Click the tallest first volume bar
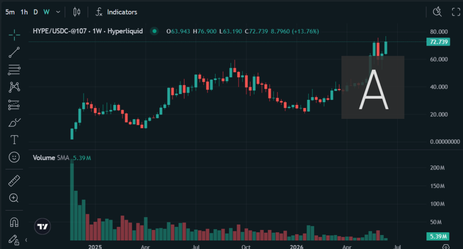Viewport: 463px width, 249px height. tap(72, 200)
